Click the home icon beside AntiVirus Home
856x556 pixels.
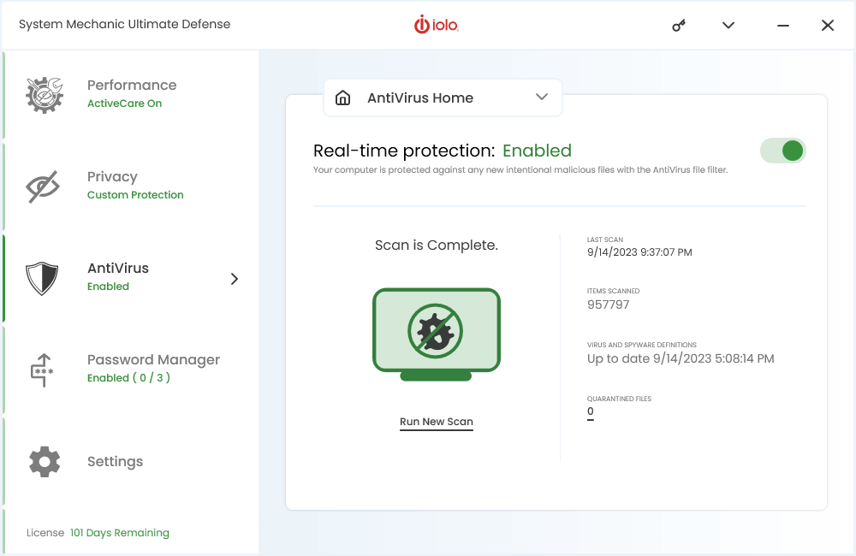[343, 98]
